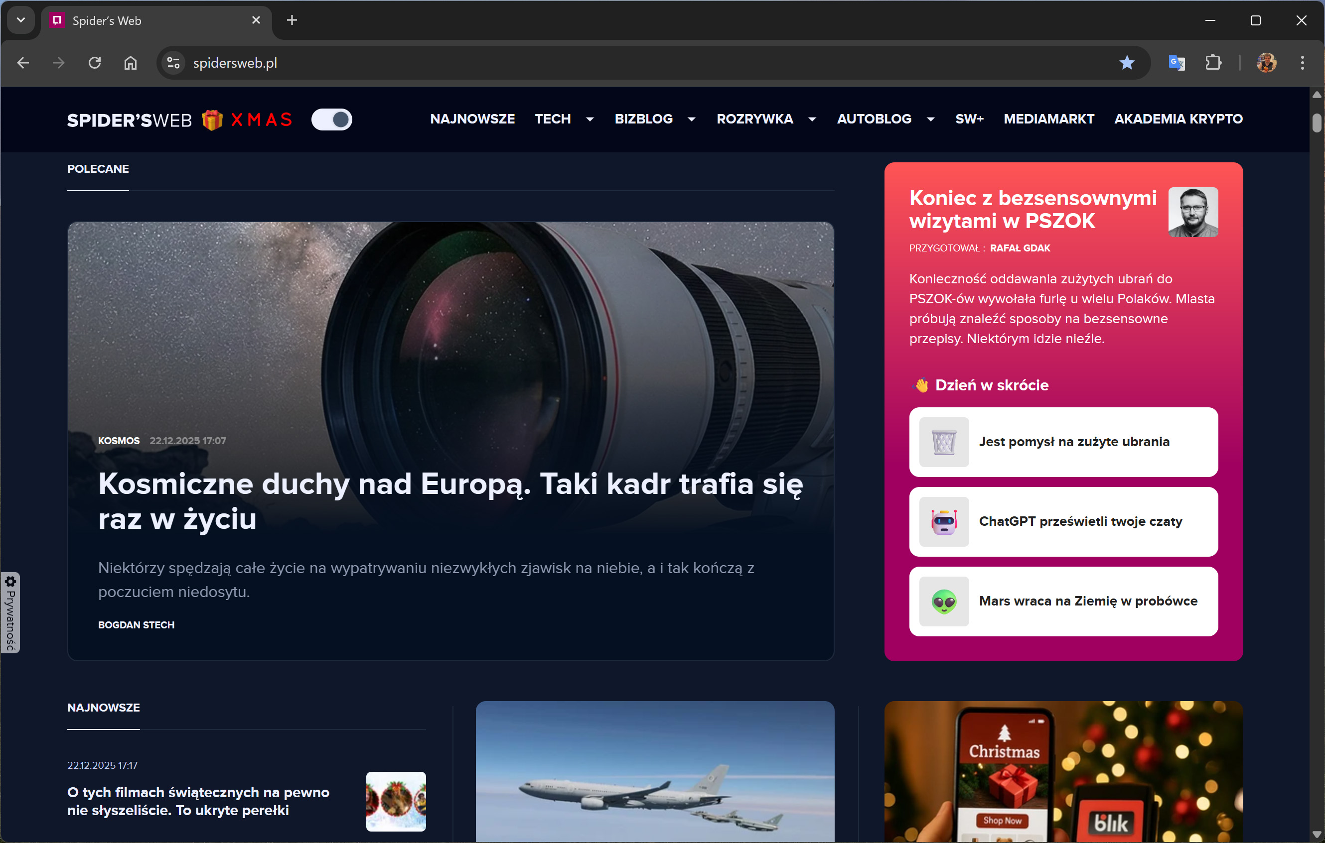Image resolution: width=1325 pixels, height=843 pixels.
Task: Click the vertical page scrollbar thumb
Action: tap(1316, 122)
